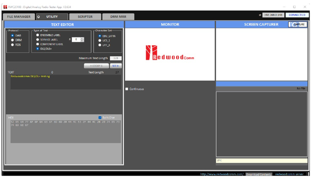Maximize the application window

click(294, 7)
